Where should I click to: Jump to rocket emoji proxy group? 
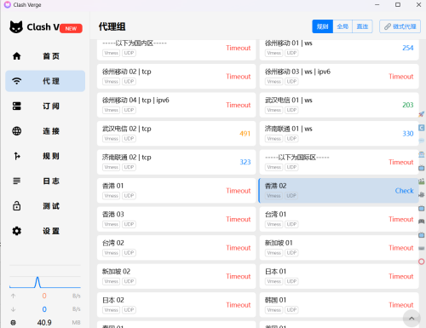coord(422,114)
